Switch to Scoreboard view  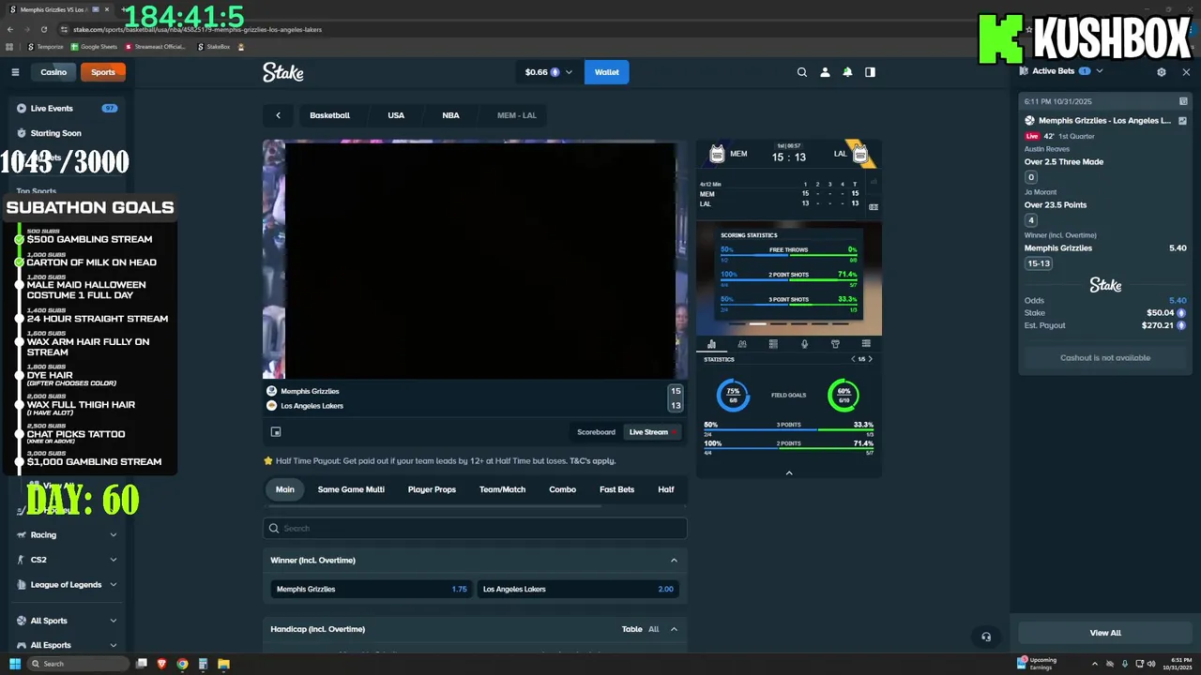click(x=596, y=432)
